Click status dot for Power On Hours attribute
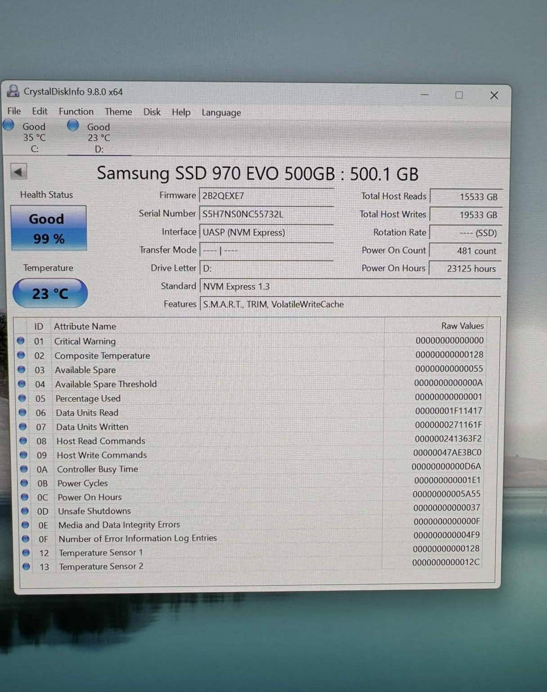547x692 pixels. 25,497
